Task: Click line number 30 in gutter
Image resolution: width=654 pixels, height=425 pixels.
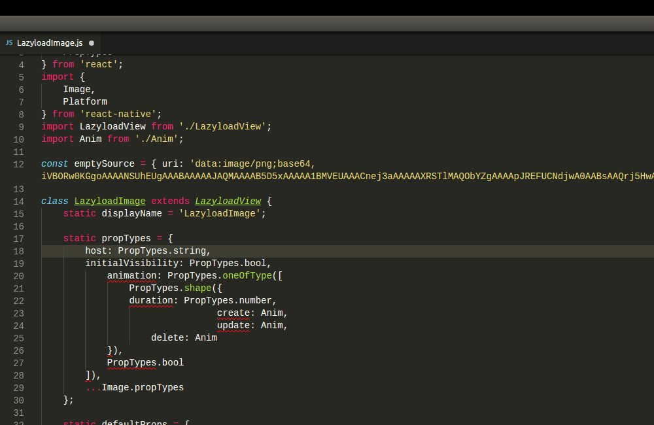Action: 19,400
